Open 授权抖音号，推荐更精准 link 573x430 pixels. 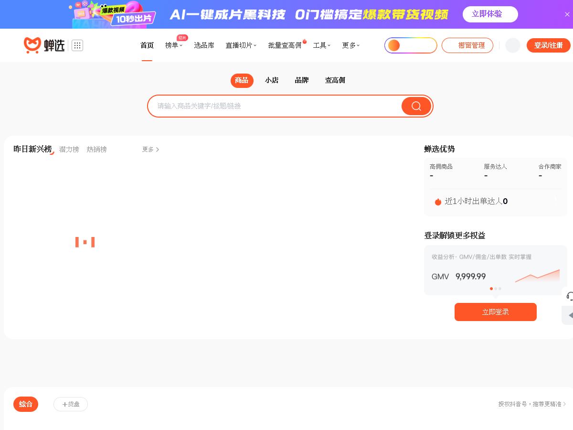click(x=532, y=404)
